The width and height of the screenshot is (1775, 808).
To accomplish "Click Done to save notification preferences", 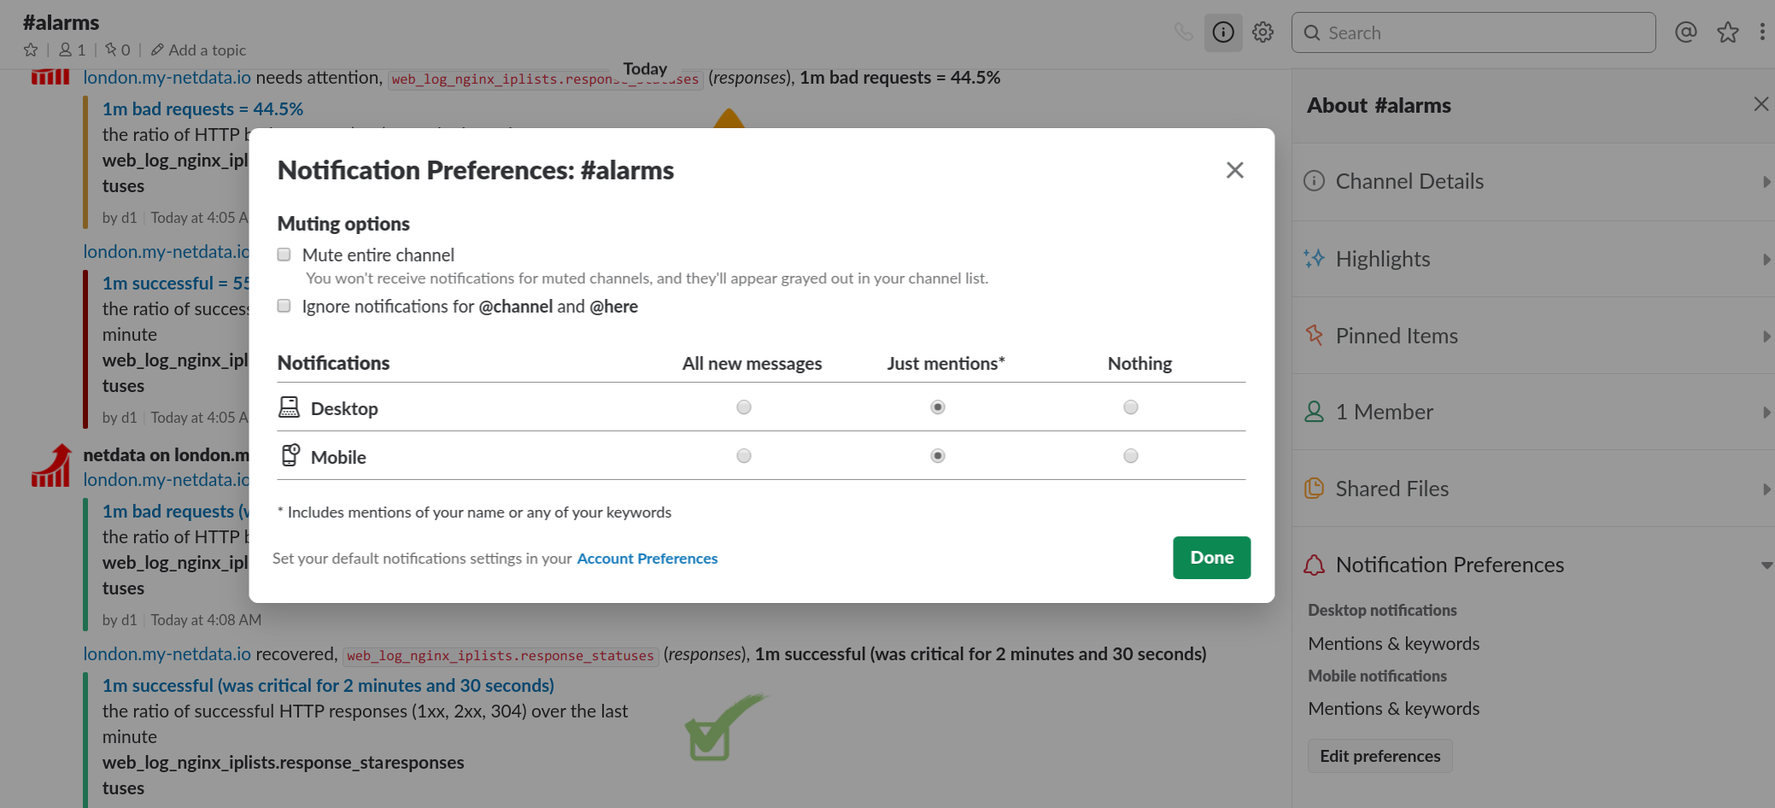I will click(1211, 557).
